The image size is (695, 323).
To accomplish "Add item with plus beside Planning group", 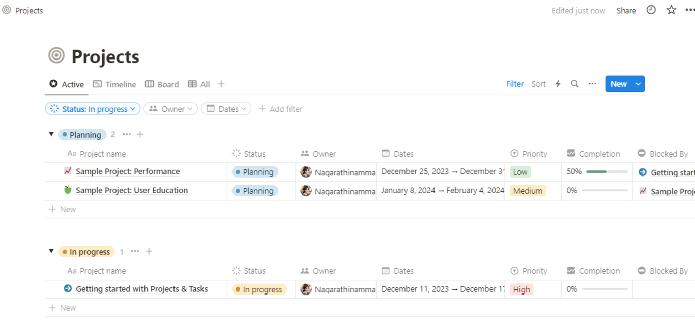I will 140,135.
